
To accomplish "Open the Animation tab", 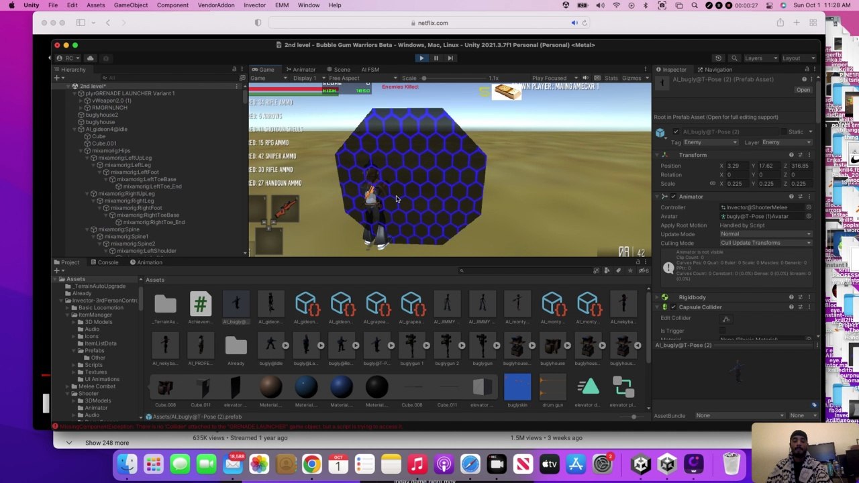I will tap(146, 262).
